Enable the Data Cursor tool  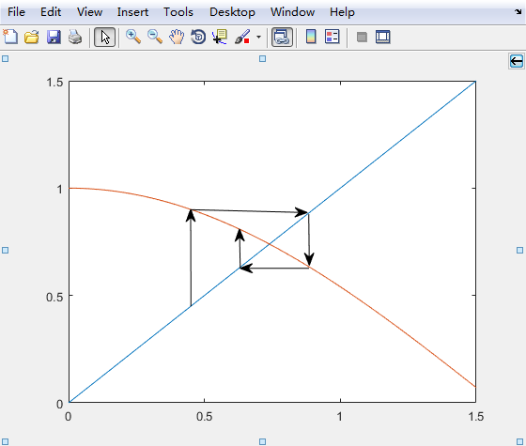220,37
